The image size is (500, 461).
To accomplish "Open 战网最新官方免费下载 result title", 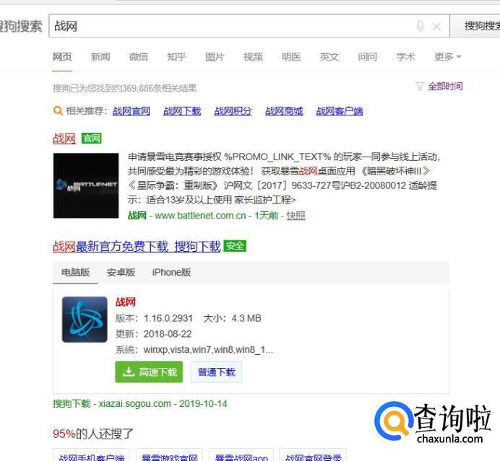I will point(137,246).
